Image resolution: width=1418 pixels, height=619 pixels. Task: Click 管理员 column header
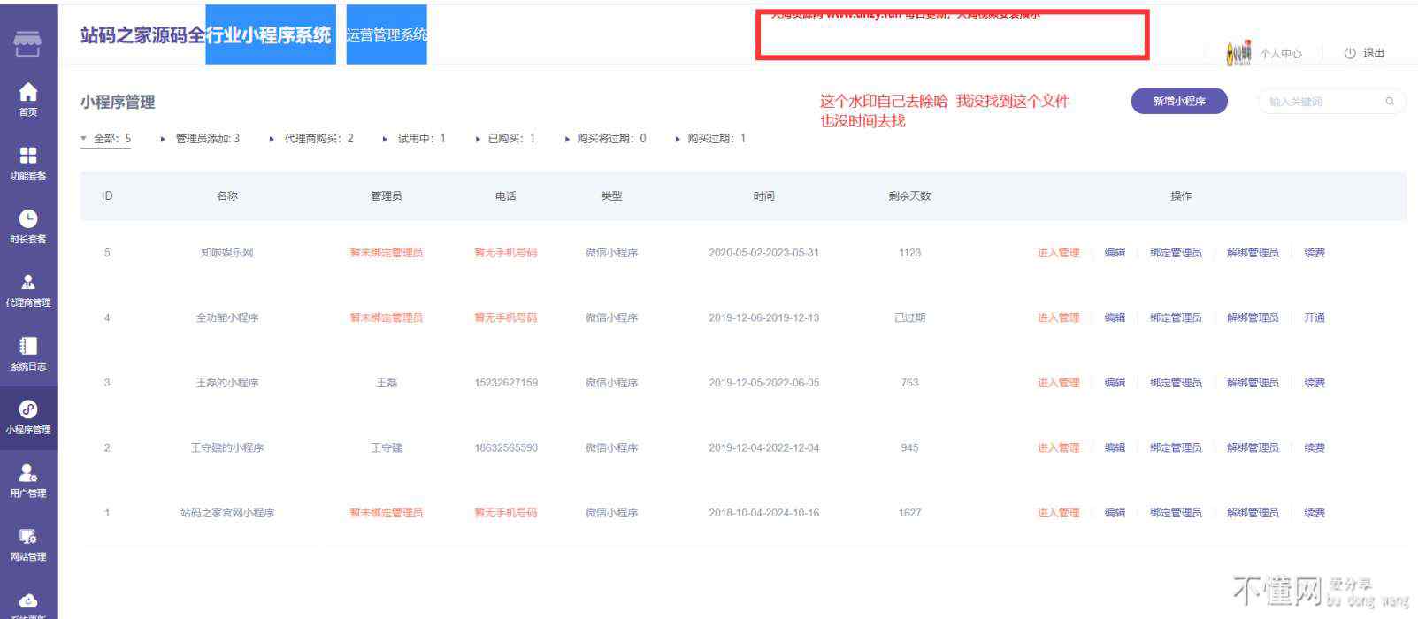[x=387, y=196]
